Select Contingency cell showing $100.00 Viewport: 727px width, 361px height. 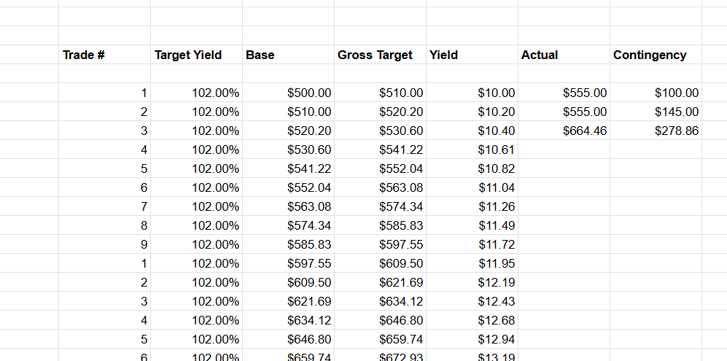pyautogui.click(x=656, y=93)
